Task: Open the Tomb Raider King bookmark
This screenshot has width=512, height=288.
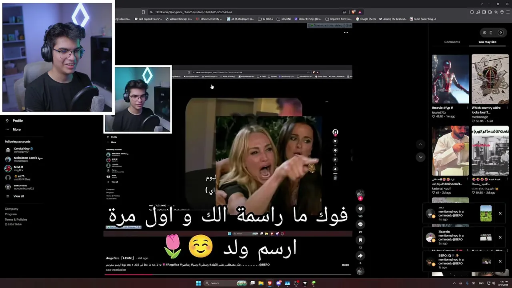Action: click(x=423, y=19)
